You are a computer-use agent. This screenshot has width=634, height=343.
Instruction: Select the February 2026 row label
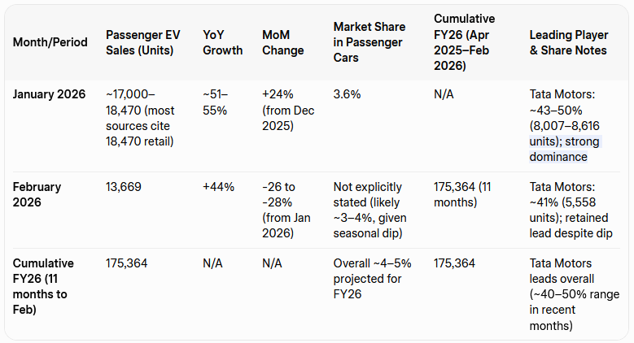[37, 193]
